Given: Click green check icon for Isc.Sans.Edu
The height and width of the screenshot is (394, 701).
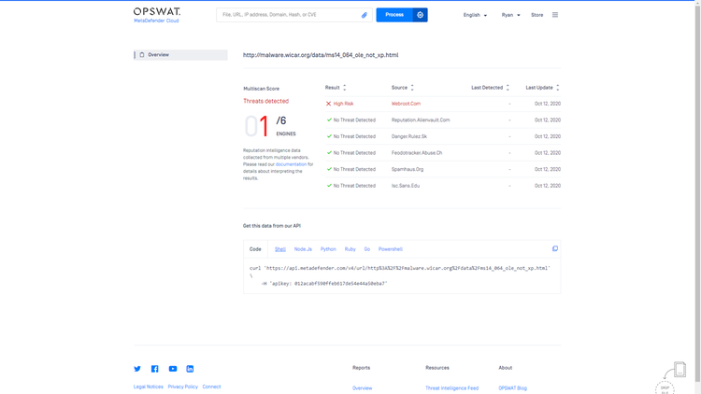Looking at the screenshot, I should click(329, 186).
